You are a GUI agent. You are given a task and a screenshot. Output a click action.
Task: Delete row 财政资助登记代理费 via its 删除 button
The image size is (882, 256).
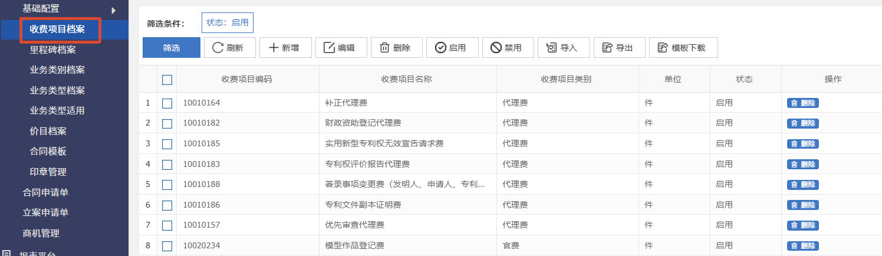[802, 123]
